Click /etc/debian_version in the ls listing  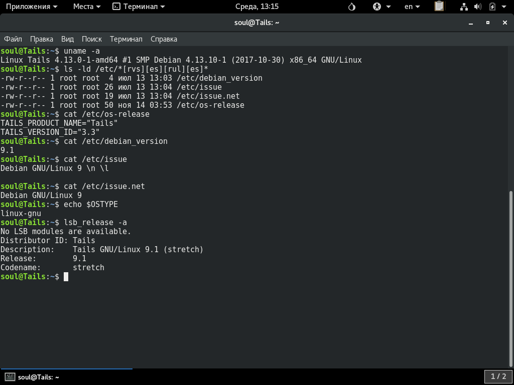click(x=219, y=78)
